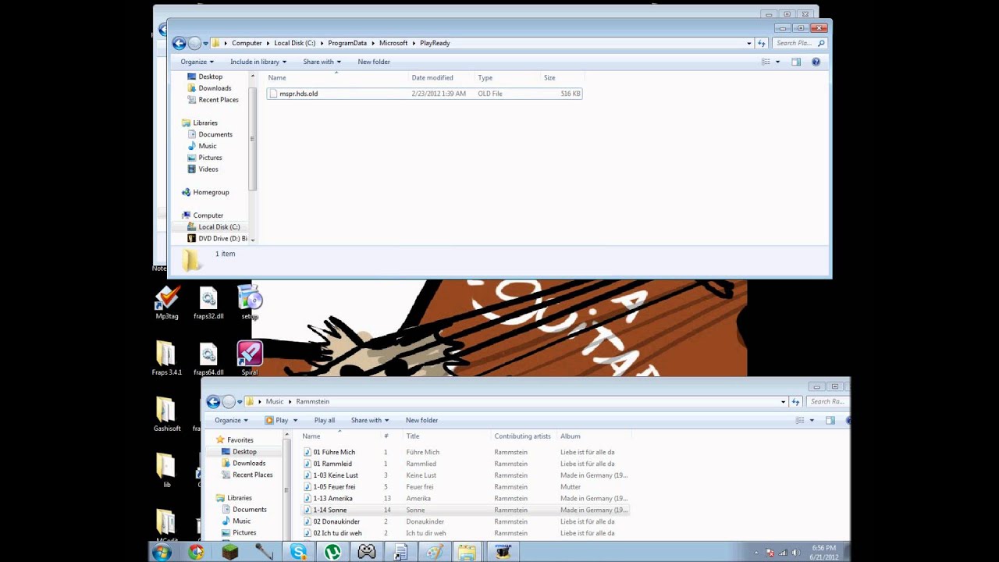
Task: Open uTorrent from taskbar
Action: 332,553
